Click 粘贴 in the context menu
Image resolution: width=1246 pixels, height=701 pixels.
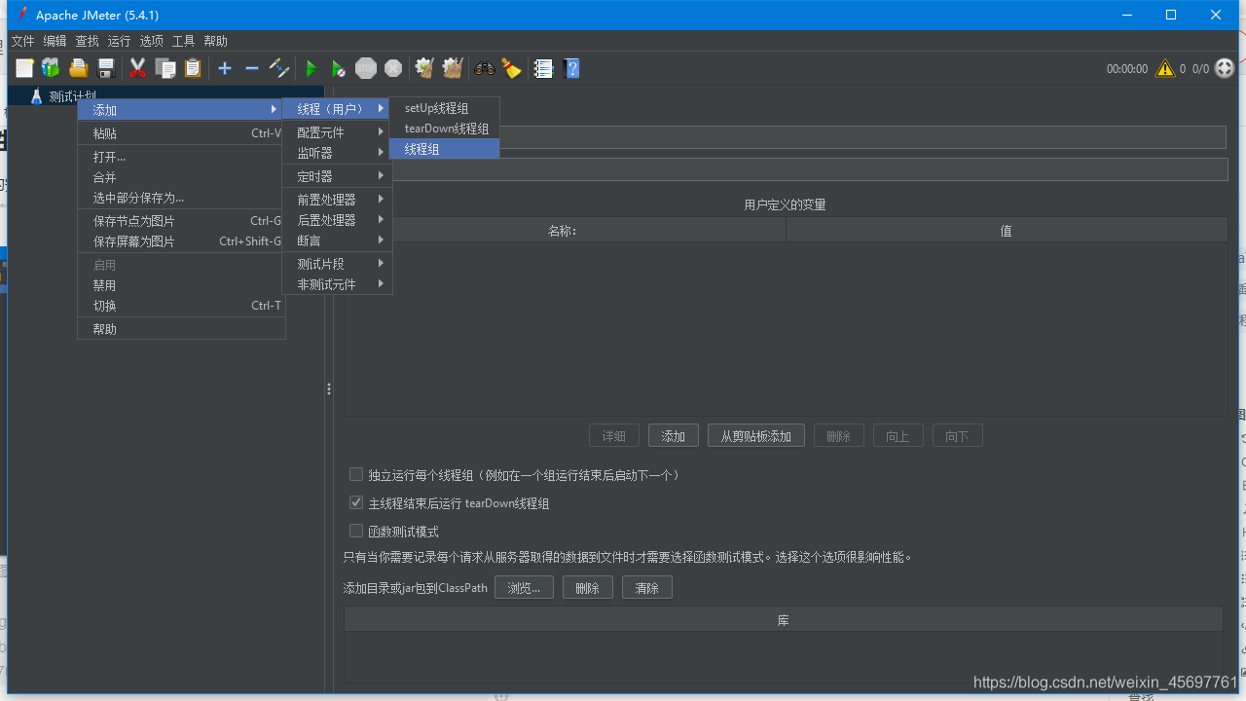click(181, 133)
